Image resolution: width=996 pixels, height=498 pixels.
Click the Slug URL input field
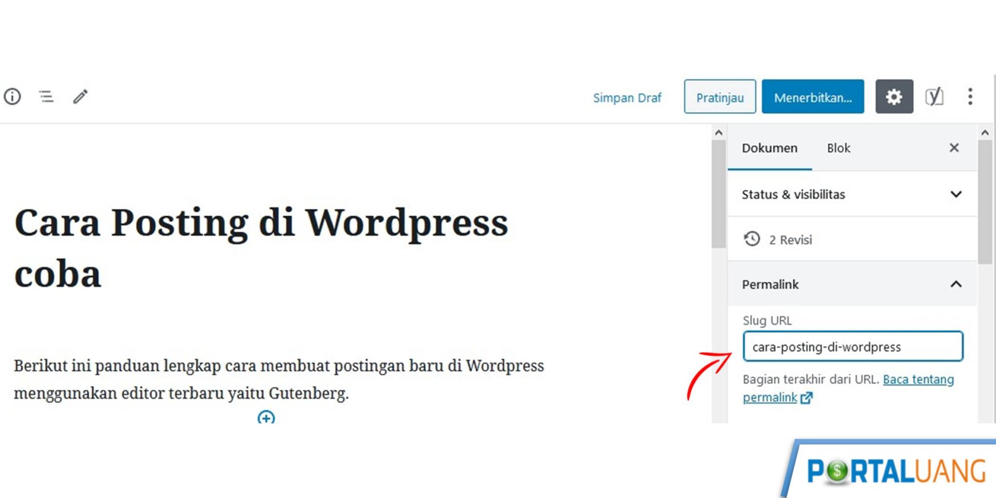(x=853, y=346)
